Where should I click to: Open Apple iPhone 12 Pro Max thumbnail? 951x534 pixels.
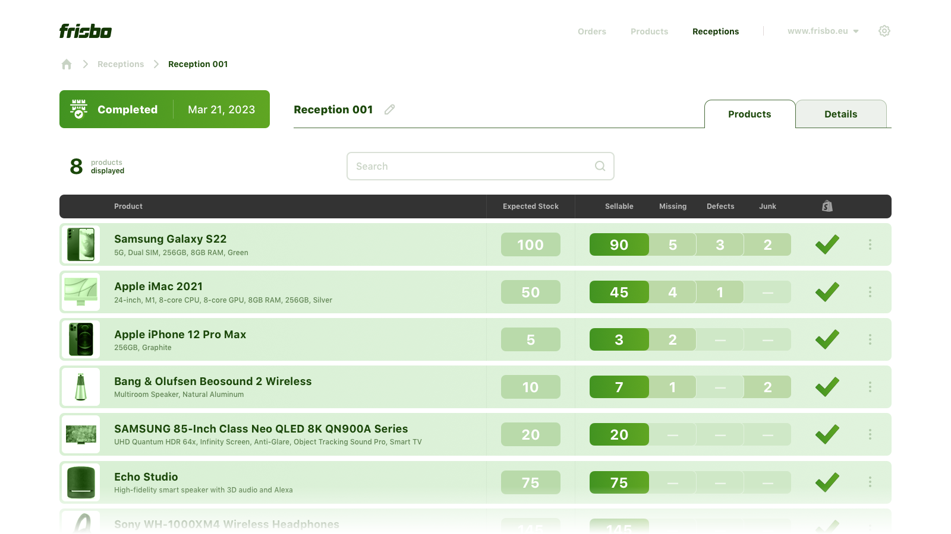(81, 339)
